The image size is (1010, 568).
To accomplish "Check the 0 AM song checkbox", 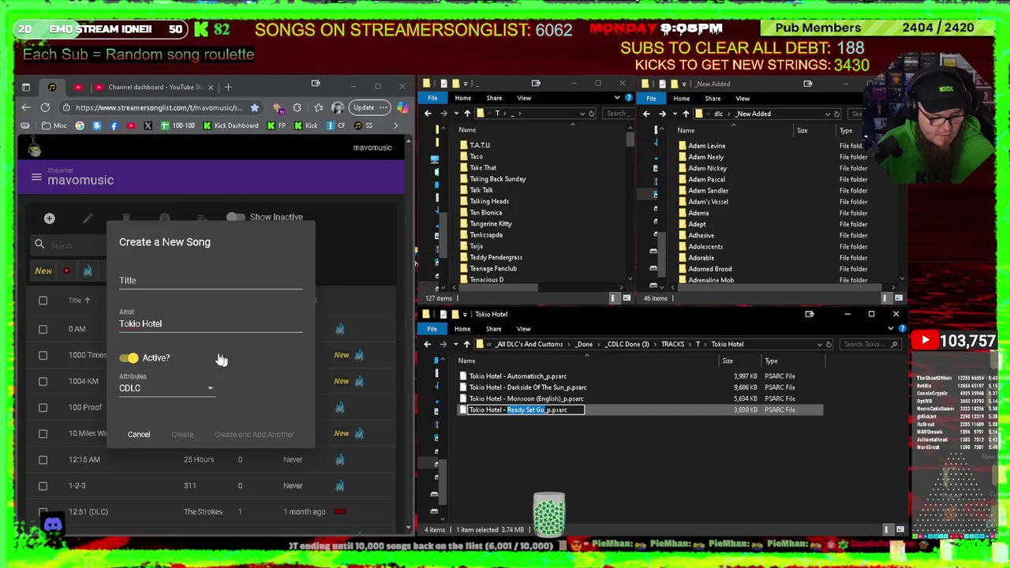I will click(43, 329).
